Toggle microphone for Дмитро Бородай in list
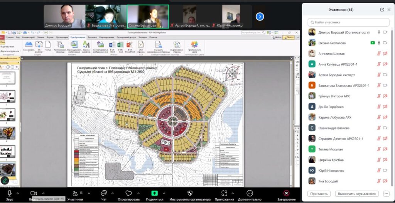Screen dimensions: 395x203 point(379,32)
